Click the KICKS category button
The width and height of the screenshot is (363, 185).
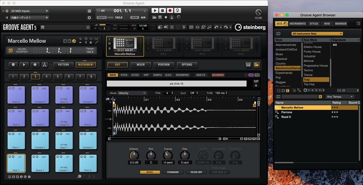[x=150, y=172]
